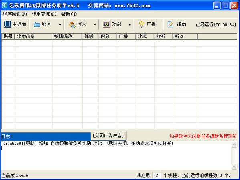Sort by the 等级 column header
Image resolution: width=240 pixels, height=180 pixels.
coord(90,36)
